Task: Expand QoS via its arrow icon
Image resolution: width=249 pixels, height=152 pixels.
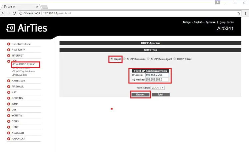Action: (x=9, y=110)
